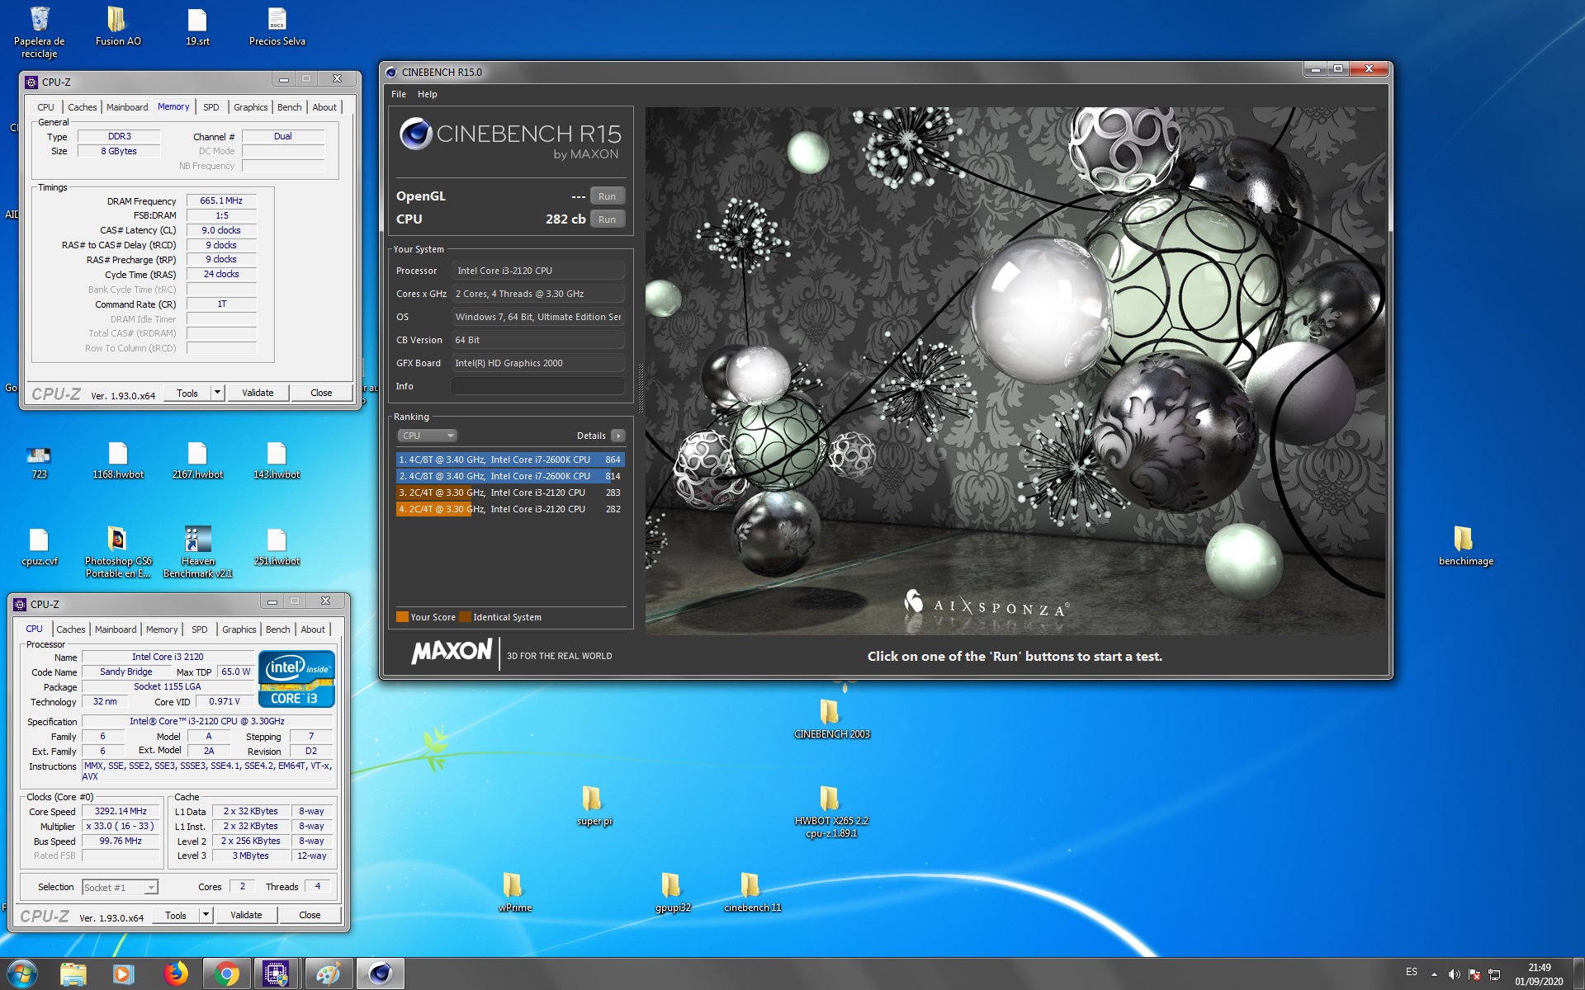1585x990 pixels.
Task: Open the Papelera de reciclaje desktop icon
Action: pyautogui.click(x=39, y=31)
